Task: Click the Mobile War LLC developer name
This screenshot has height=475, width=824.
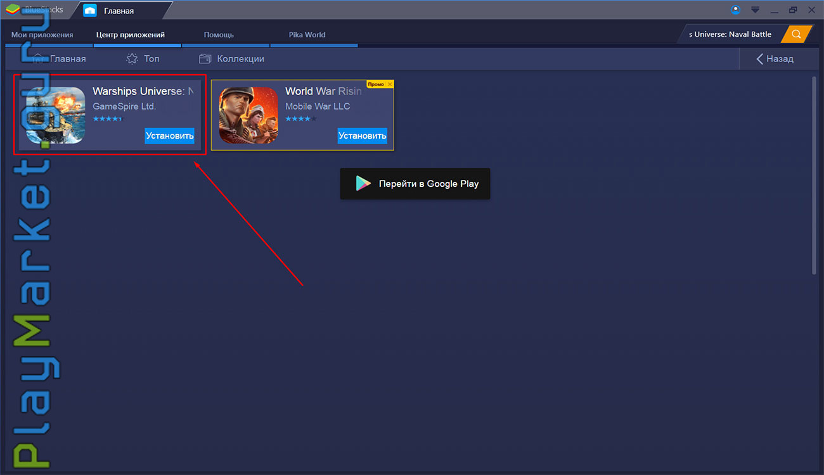Action: (x=318, y=106)
